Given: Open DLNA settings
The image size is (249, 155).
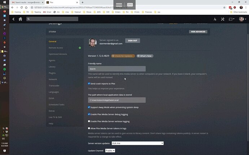Looking at the screenshot, I should pyautogui.click(x=51, y=98).
